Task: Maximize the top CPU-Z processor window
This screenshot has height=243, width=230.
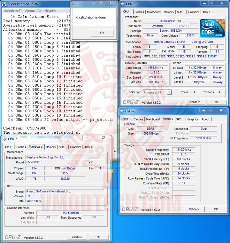Action: point(211,3)
